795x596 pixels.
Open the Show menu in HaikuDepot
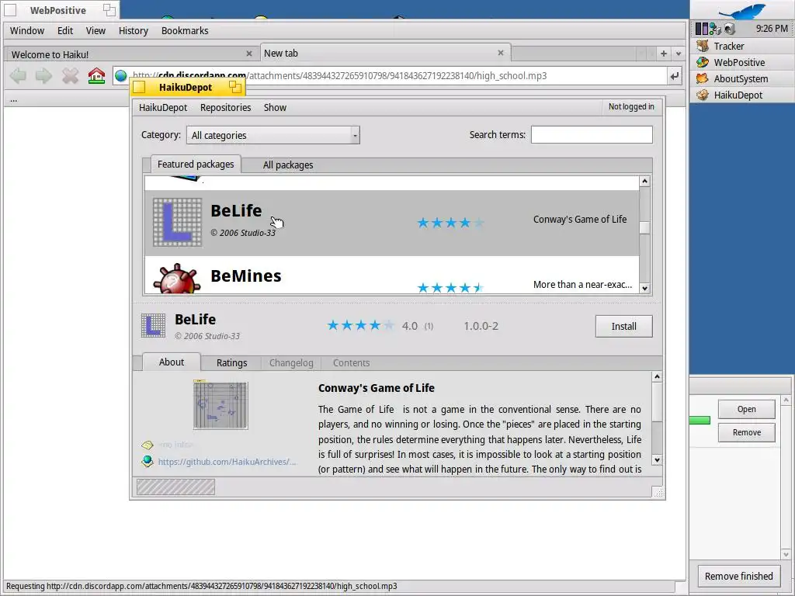pyautogui.click(x=275, y=107)
